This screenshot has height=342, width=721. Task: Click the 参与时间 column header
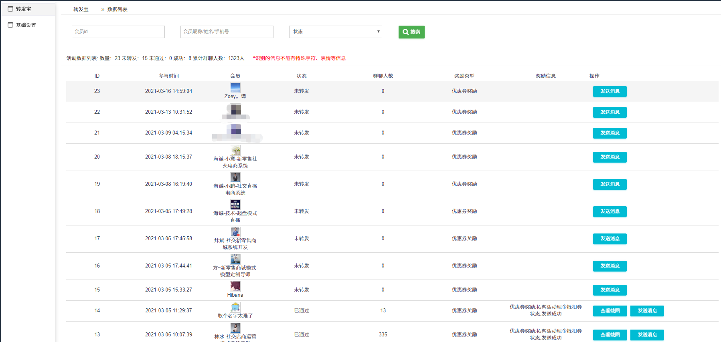pos(168,76)
